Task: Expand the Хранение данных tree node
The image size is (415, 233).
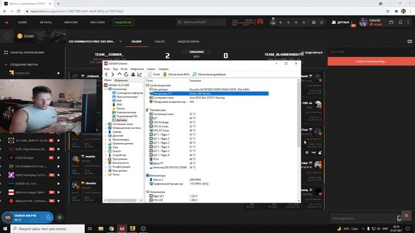Action: pyautogui.click(x=106, y=144)
